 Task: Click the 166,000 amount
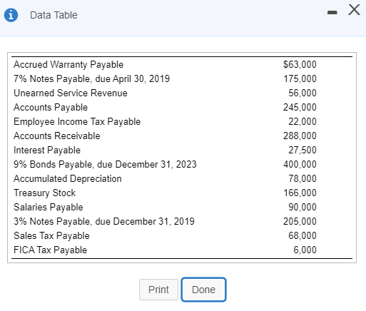tap(300, 193)
